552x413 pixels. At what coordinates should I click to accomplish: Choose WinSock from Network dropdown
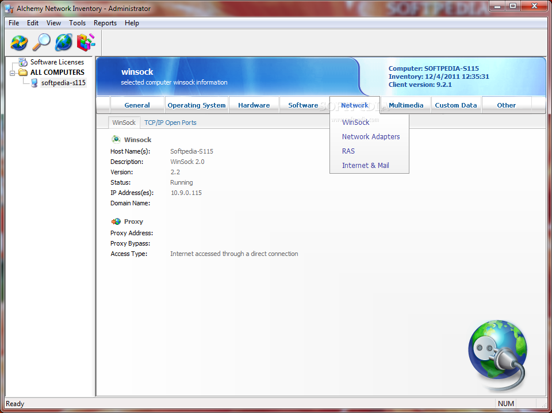[x=356, y=122]
